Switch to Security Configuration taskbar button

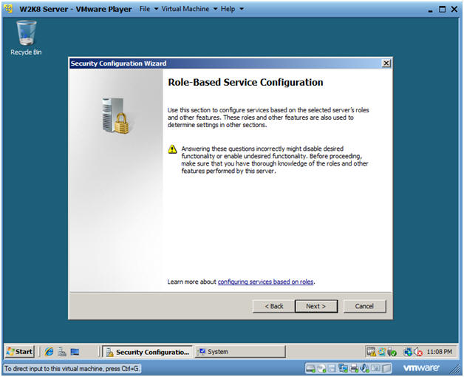click(x=147, y=352)
